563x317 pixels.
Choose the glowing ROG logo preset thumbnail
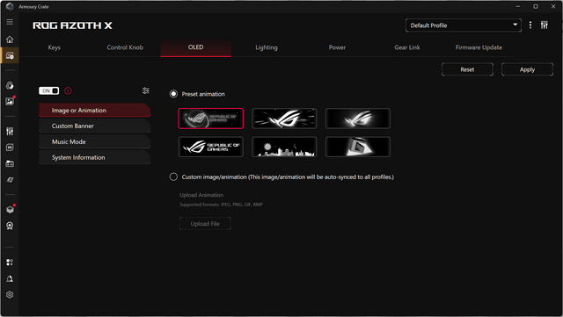coord(358,119)
